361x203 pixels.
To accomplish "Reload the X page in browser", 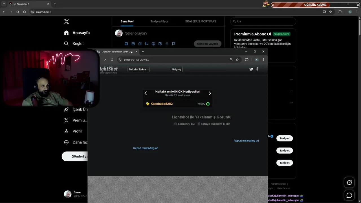I will (x=17, y=12).
